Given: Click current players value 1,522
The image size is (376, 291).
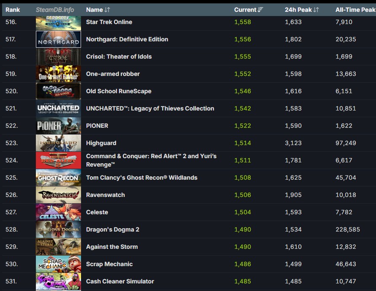Looking at the screenshot, I should tap(243, 126).
